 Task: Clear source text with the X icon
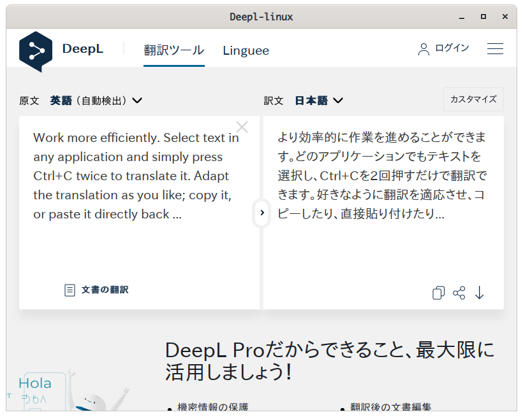(x=242, y=127)
